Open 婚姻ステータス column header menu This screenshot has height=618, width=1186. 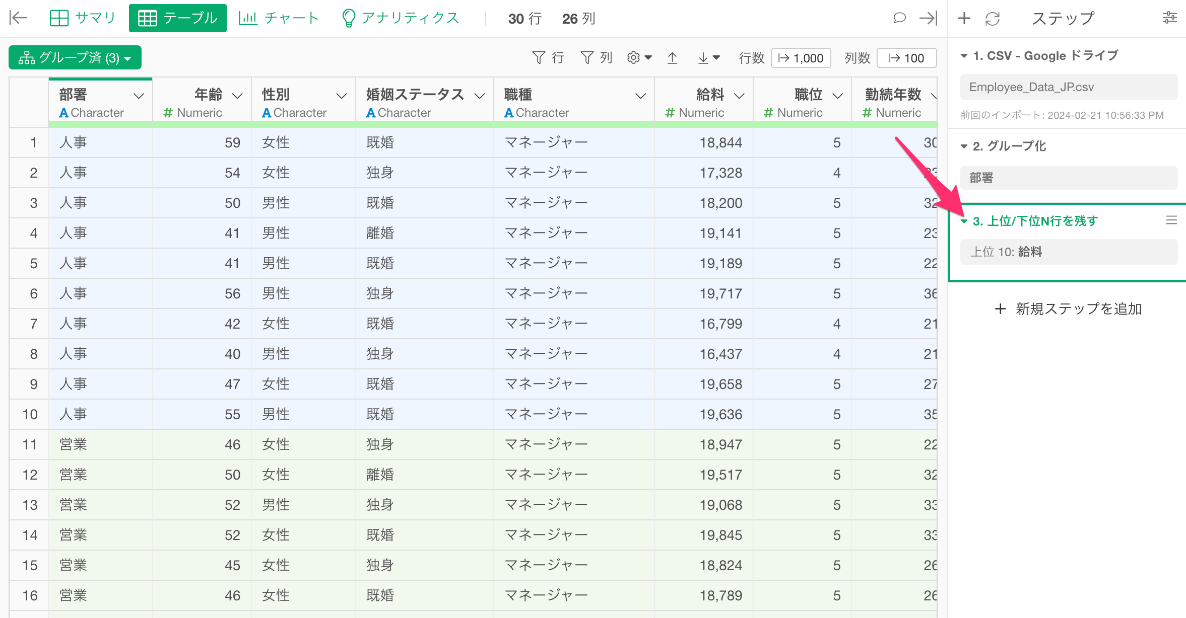coord(480,96)
